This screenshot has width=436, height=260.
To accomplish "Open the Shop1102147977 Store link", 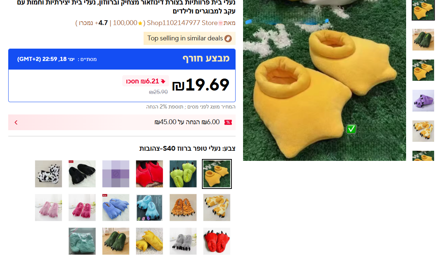I will tap(182, 23).
